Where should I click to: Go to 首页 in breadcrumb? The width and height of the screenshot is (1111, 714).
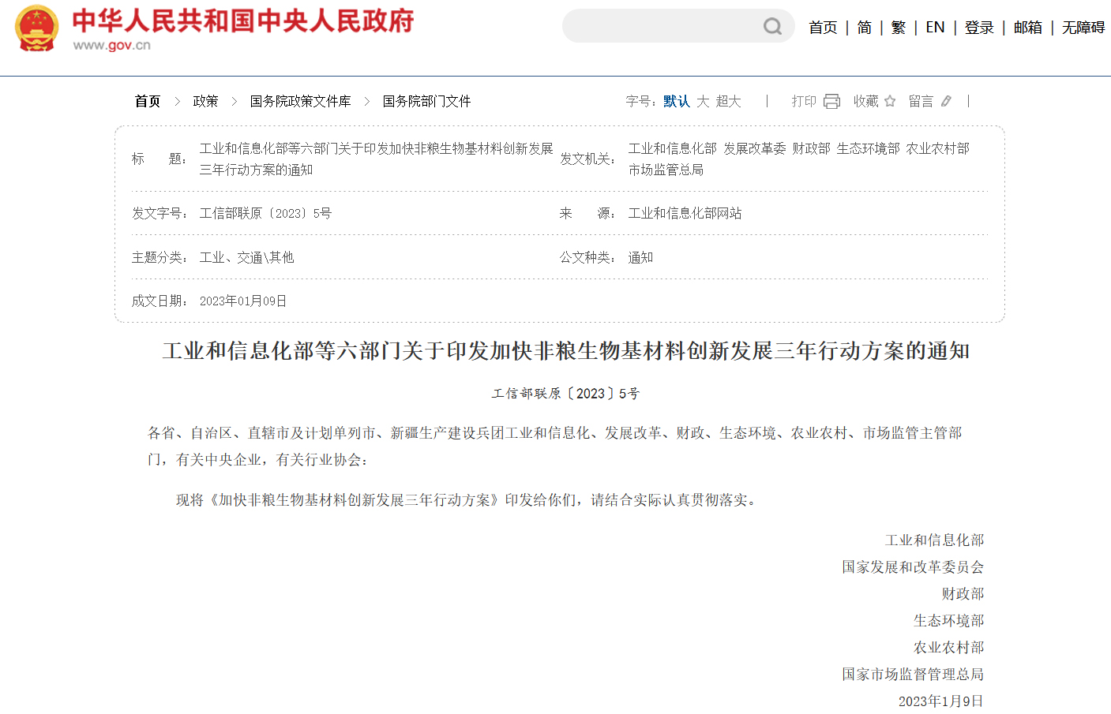(148, 101)
